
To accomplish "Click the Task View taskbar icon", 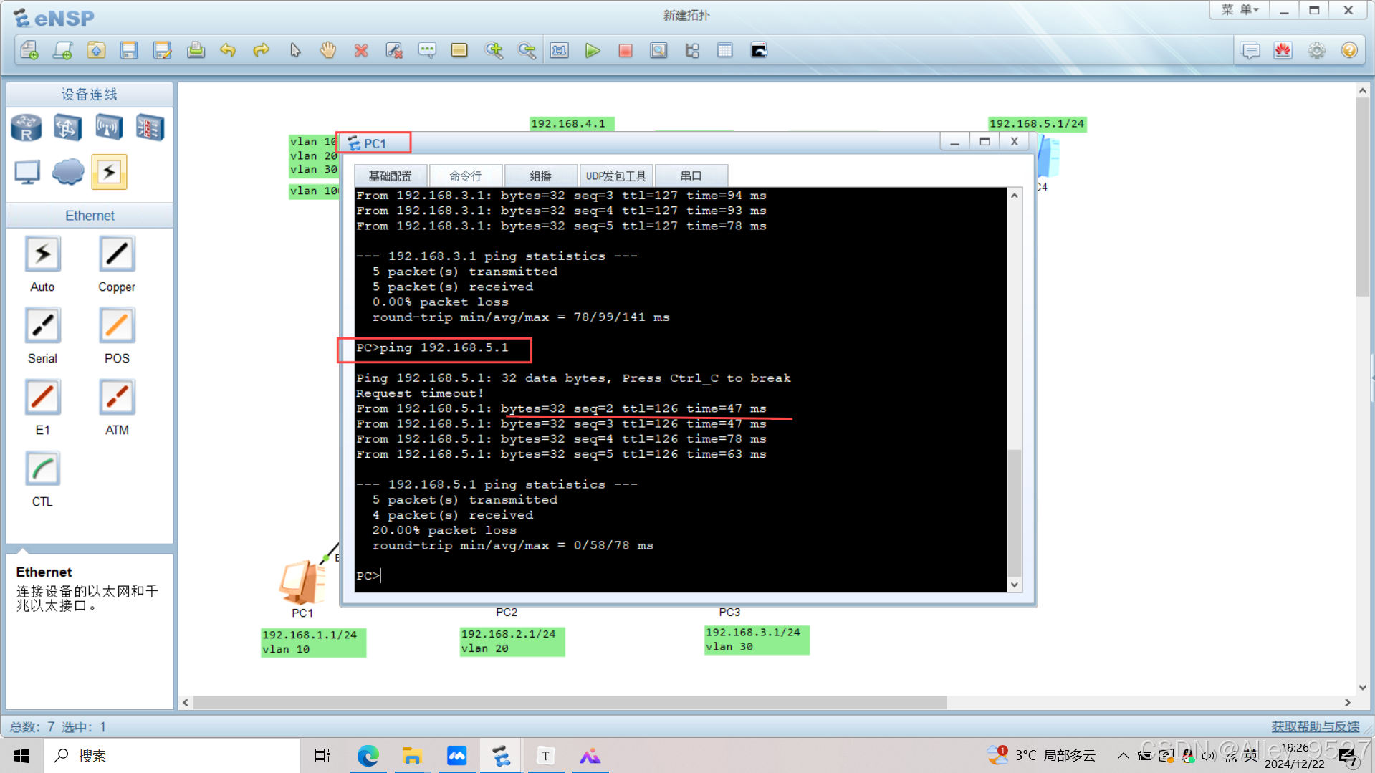I will 322,756.
